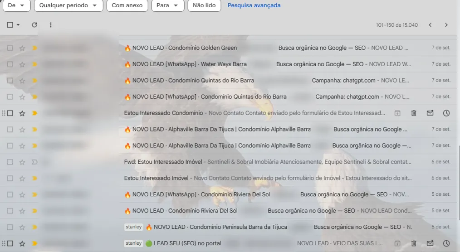
Task: Tick the select-all checkbox in the toolbar
Action: point(10,25)
